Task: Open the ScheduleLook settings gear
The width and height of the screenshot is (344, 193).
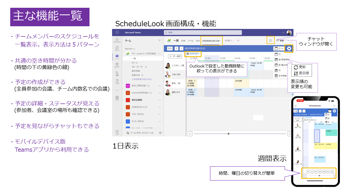Action: click(x=289, y=48)
